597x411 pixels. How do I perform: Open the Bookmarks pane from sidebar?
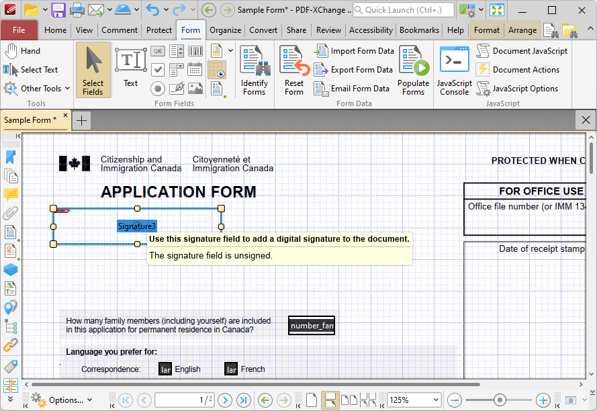10,157
